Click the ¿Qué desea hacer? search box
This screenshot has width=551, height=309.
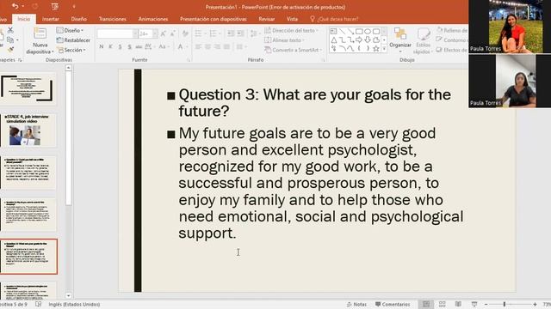coord(334,19)
